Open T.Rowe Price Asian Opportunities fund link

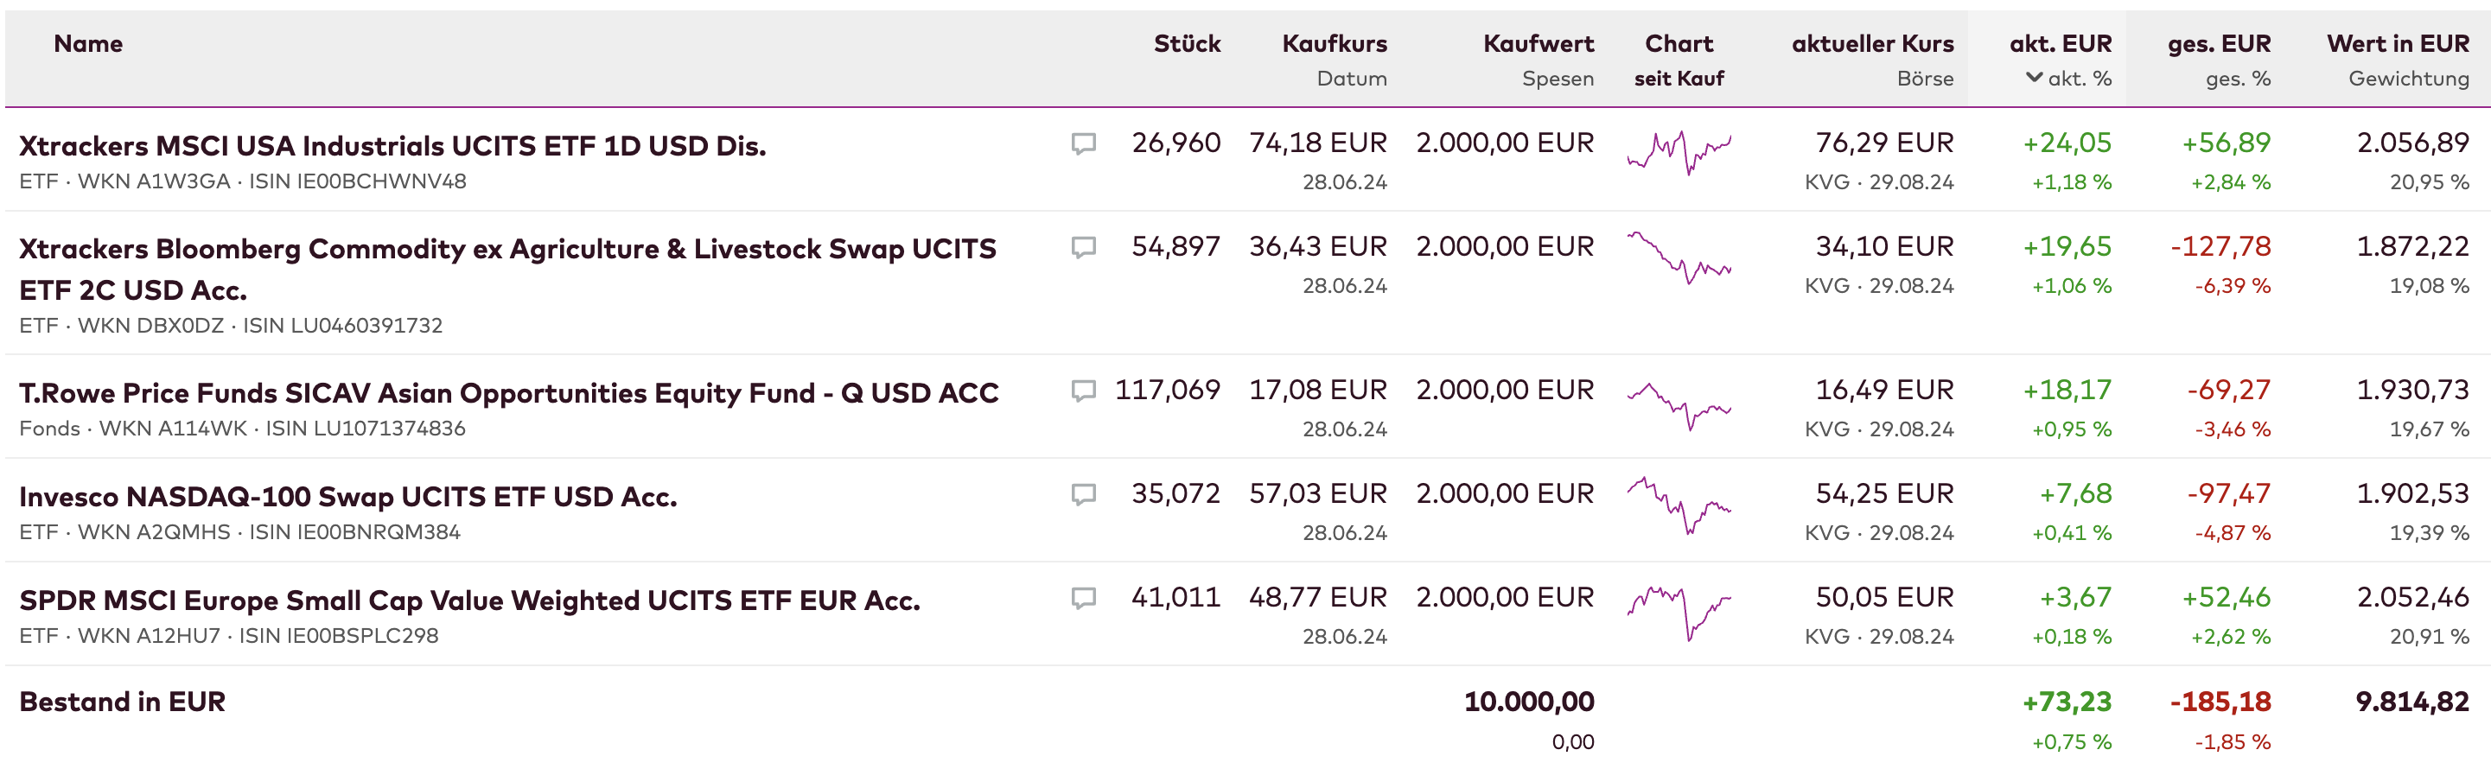point(508,393)
